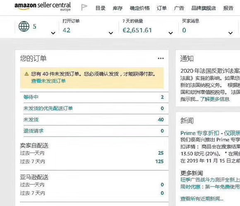
Task: Click 25 for 卖家自配送 过去一天内
Action: 161,153
